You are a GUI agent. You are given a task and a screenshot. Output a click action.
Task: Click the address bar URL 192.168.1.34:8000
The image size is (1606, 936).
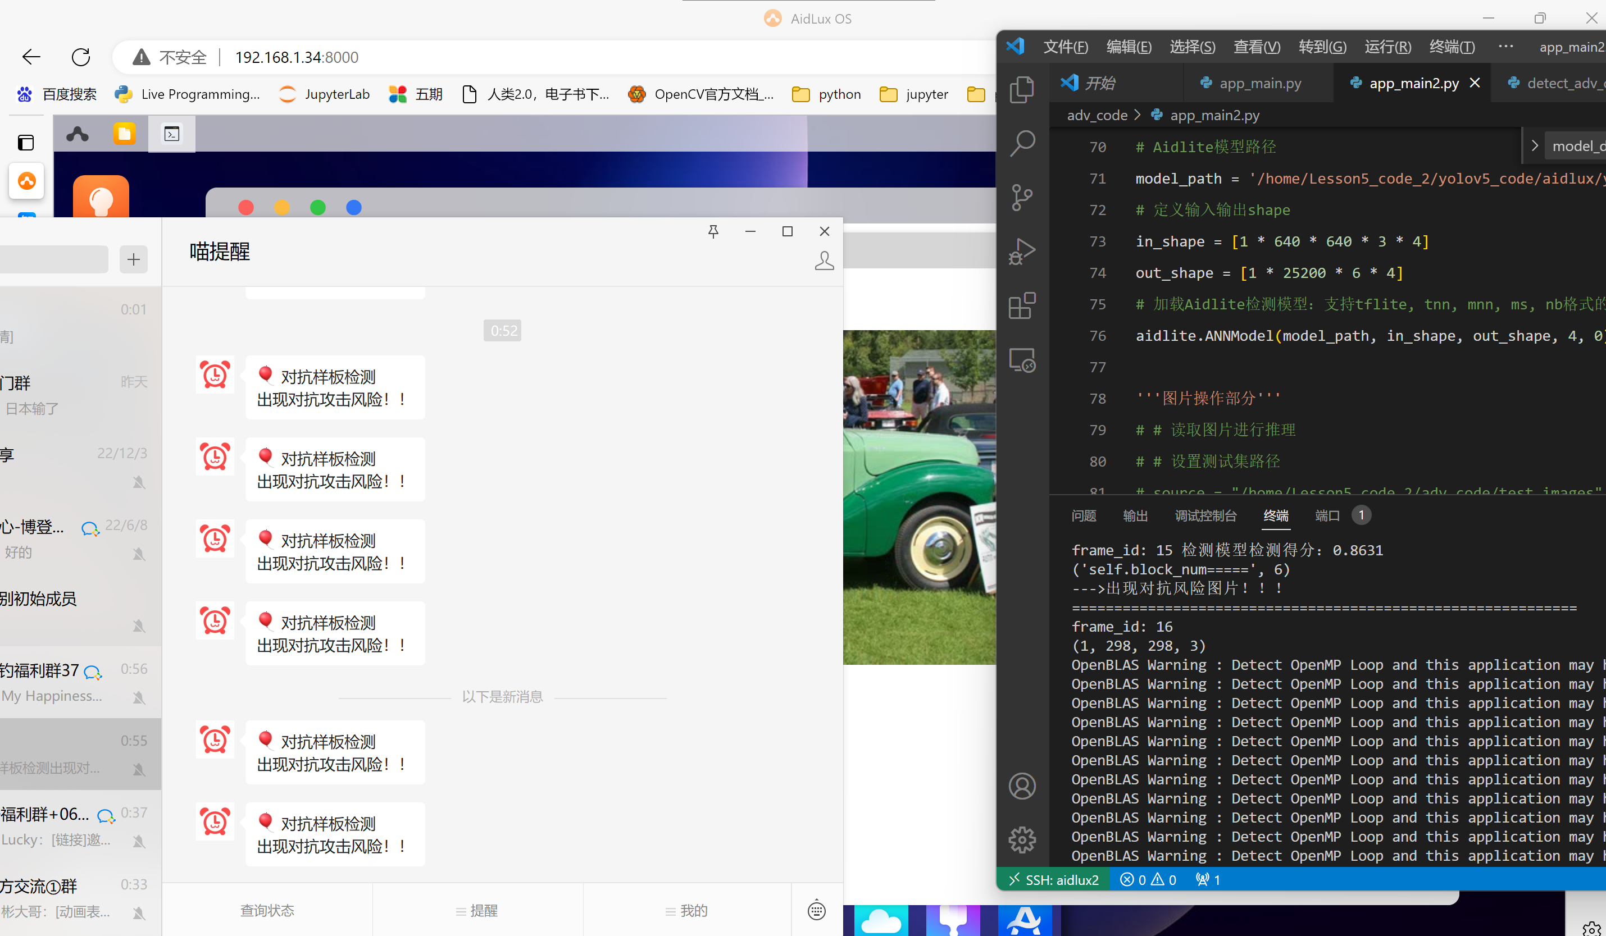[297, 57]
